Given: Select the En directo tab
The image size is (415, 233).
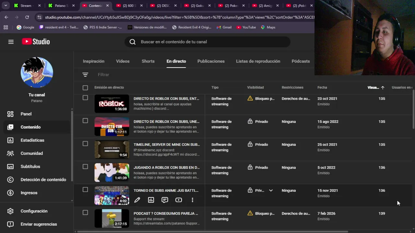Looking at the screenshot, I should 176,61.
